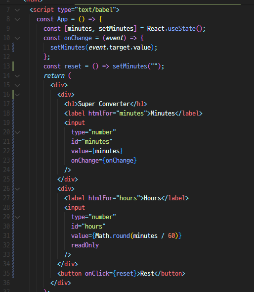Click line number 9 in the gutter

[x=8, y=28]
